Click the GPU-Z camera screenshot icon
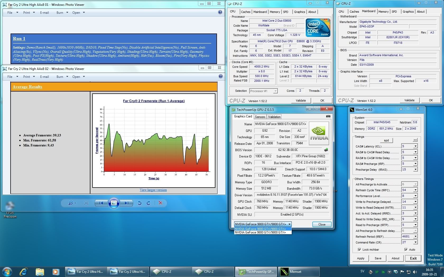Viewport: 444px width, 277px height. (x=328, y=116)
